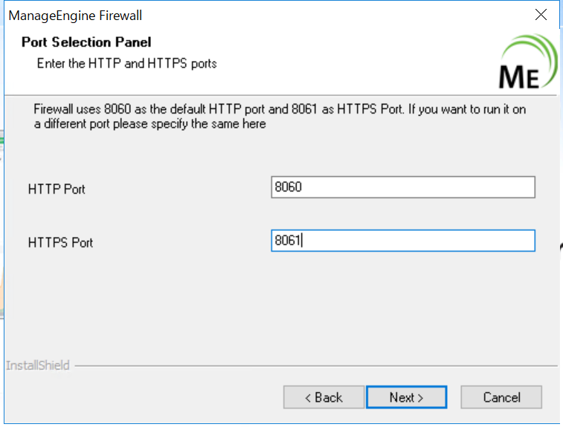Close the ManageEngine Firewall installer window

coord(541,15)
